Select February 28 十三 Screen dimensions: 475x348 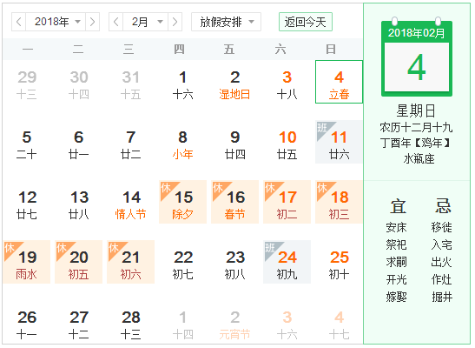coord(131,322)
